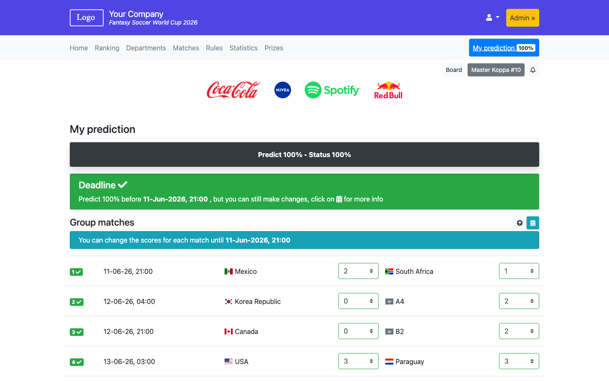Open the Paraguay score selector
This screenshot has width=609, height=381.
519,361
